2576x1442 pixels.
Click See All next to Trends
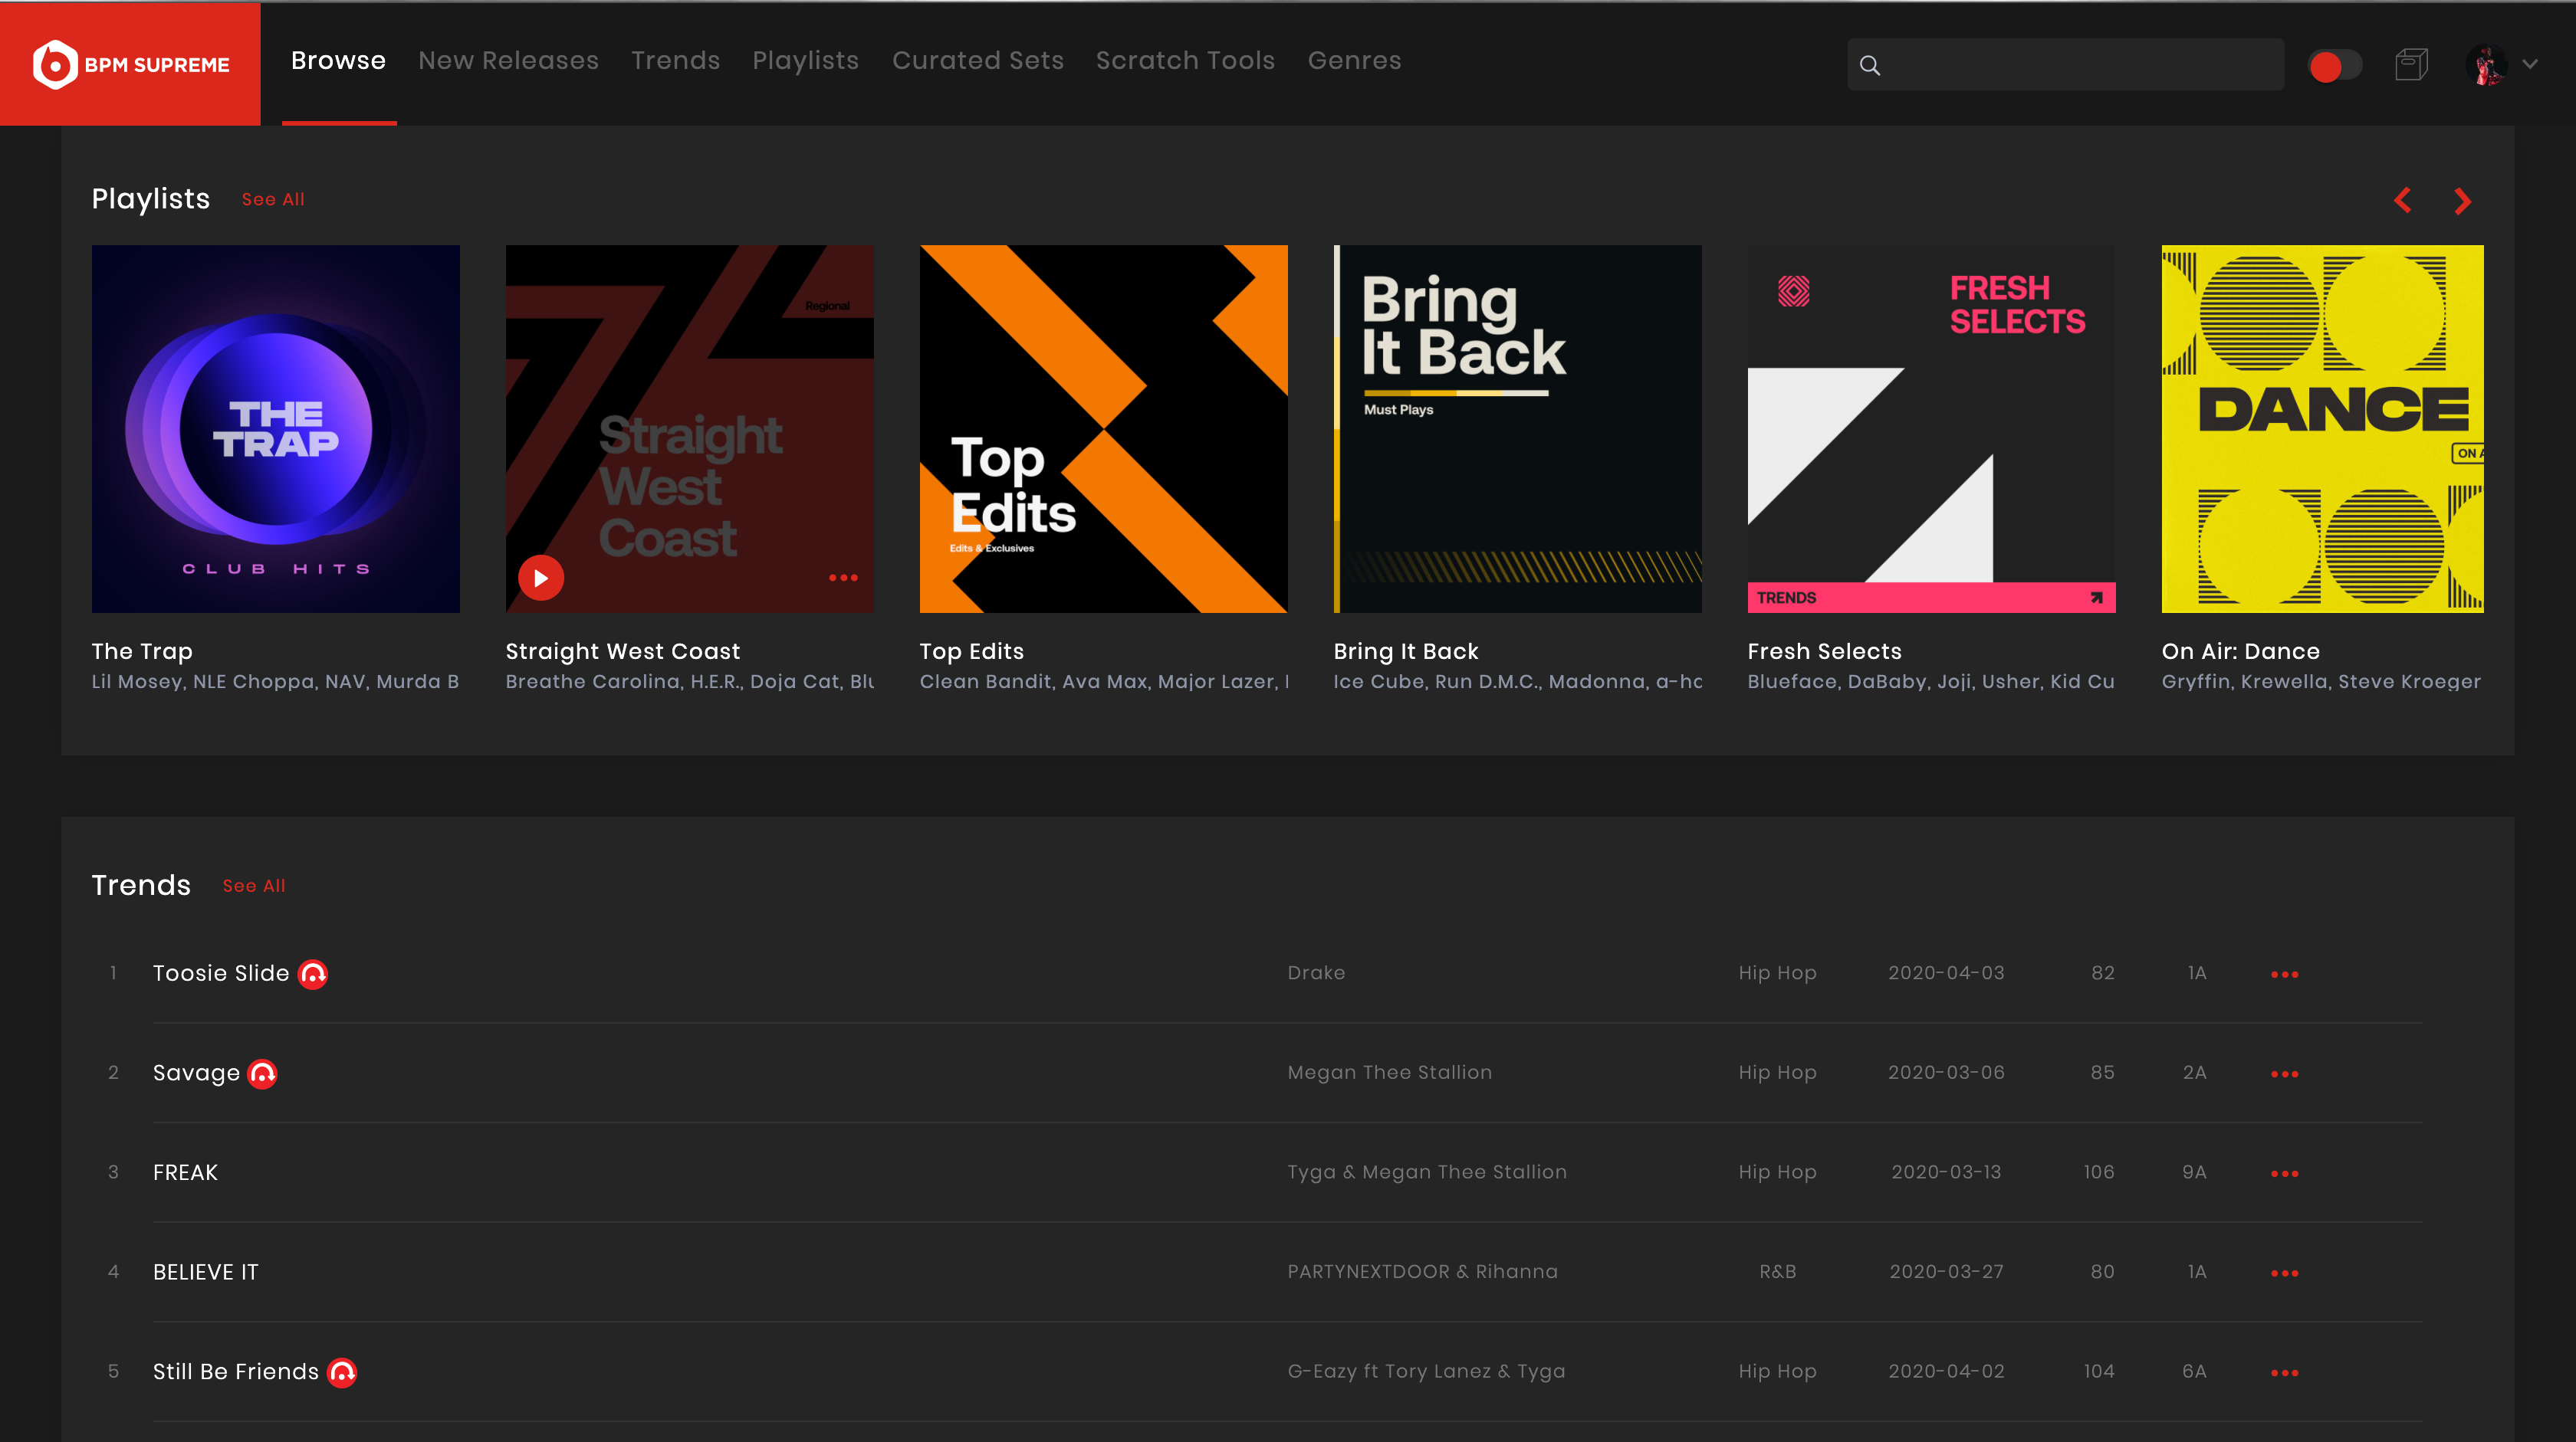(254, 887)
